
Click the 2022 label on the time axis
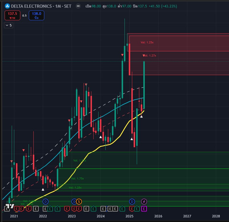43,216
